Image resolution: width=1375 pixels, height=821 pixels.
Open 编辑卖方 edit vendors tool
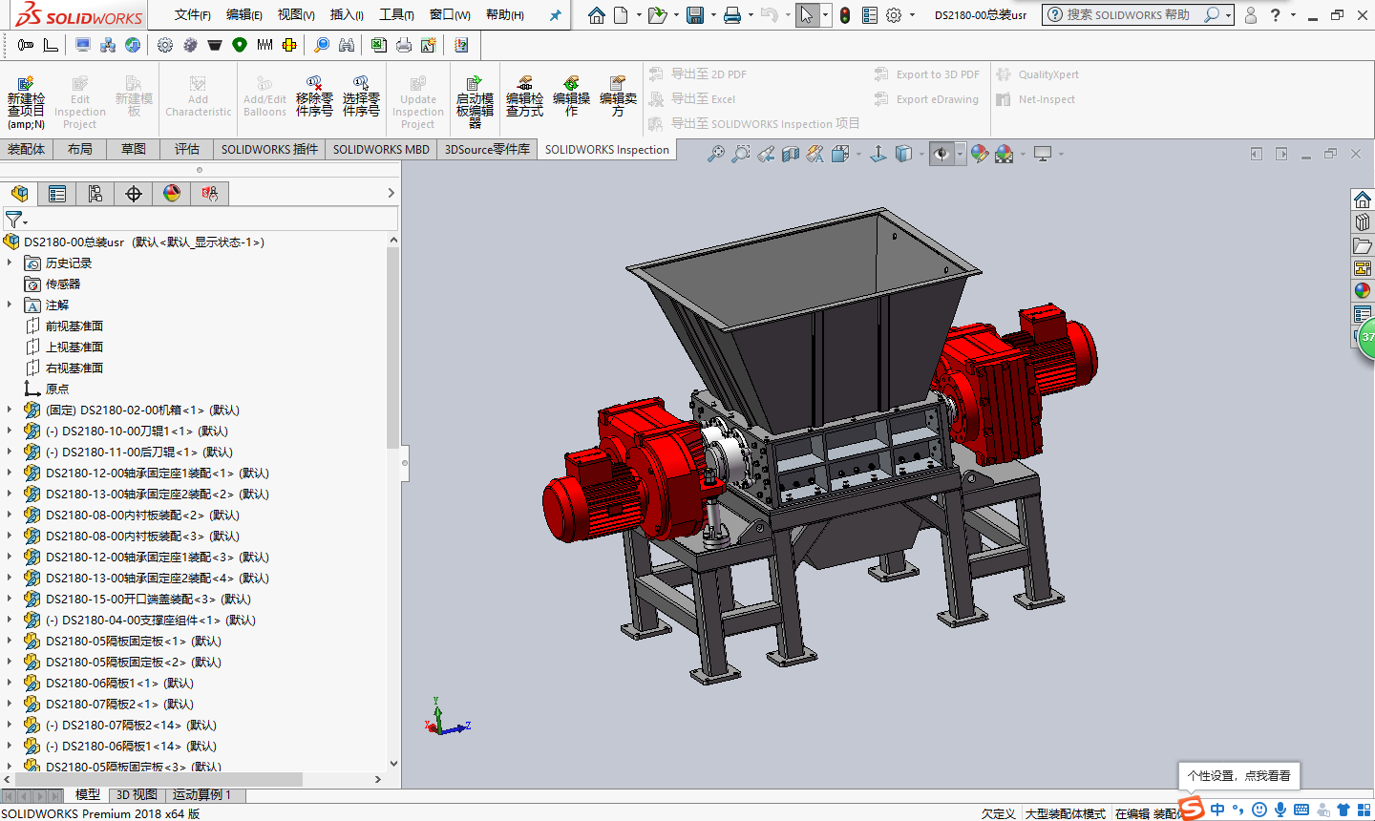pyautogui.click(x=618, y=96)
